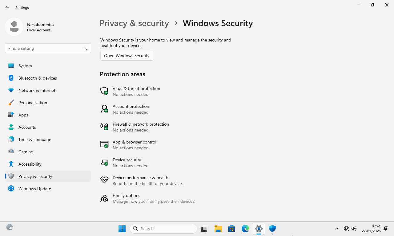Click the Device security laptop icon
This screenshot has height=236, width=394.
[x=104, y=162]
